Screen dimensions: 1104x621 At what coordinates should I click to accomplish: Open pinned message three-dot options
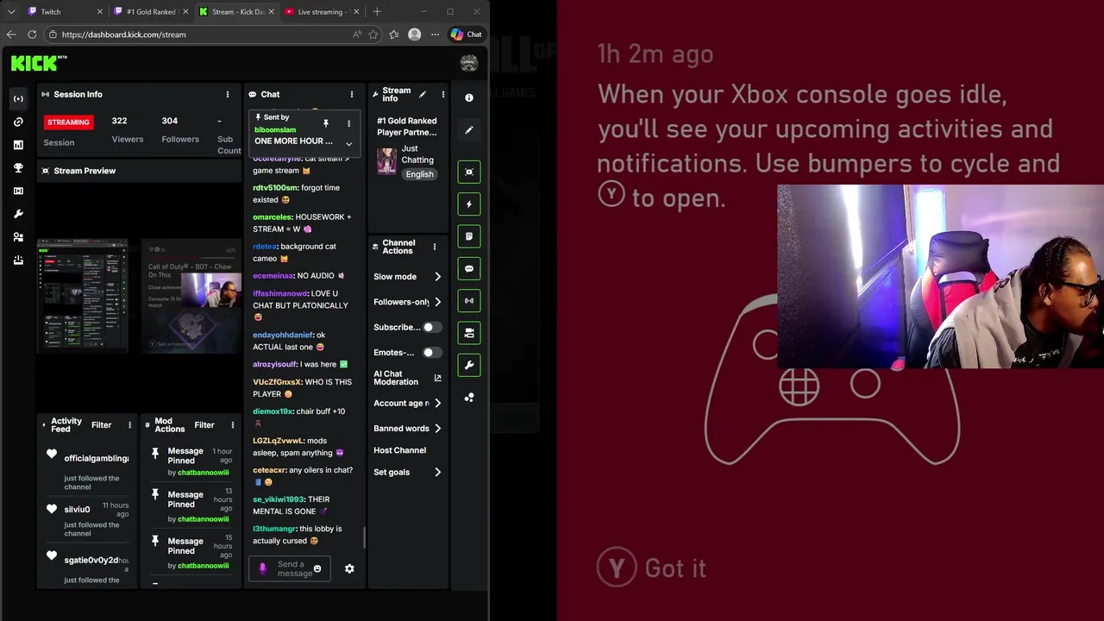coord(348,123)
